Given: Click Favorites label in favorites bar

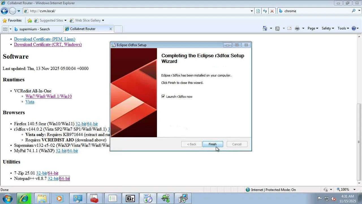Looking at the screenshot, I should [x=15, y=20].
